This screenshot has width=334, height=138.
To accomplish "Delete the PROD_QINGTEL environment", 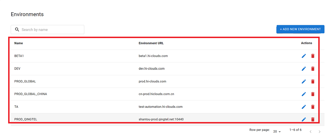I will pos(313,120).
